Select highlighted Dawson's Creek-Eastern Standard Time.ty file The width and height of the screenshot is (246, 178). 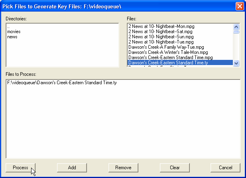(180, 63)
